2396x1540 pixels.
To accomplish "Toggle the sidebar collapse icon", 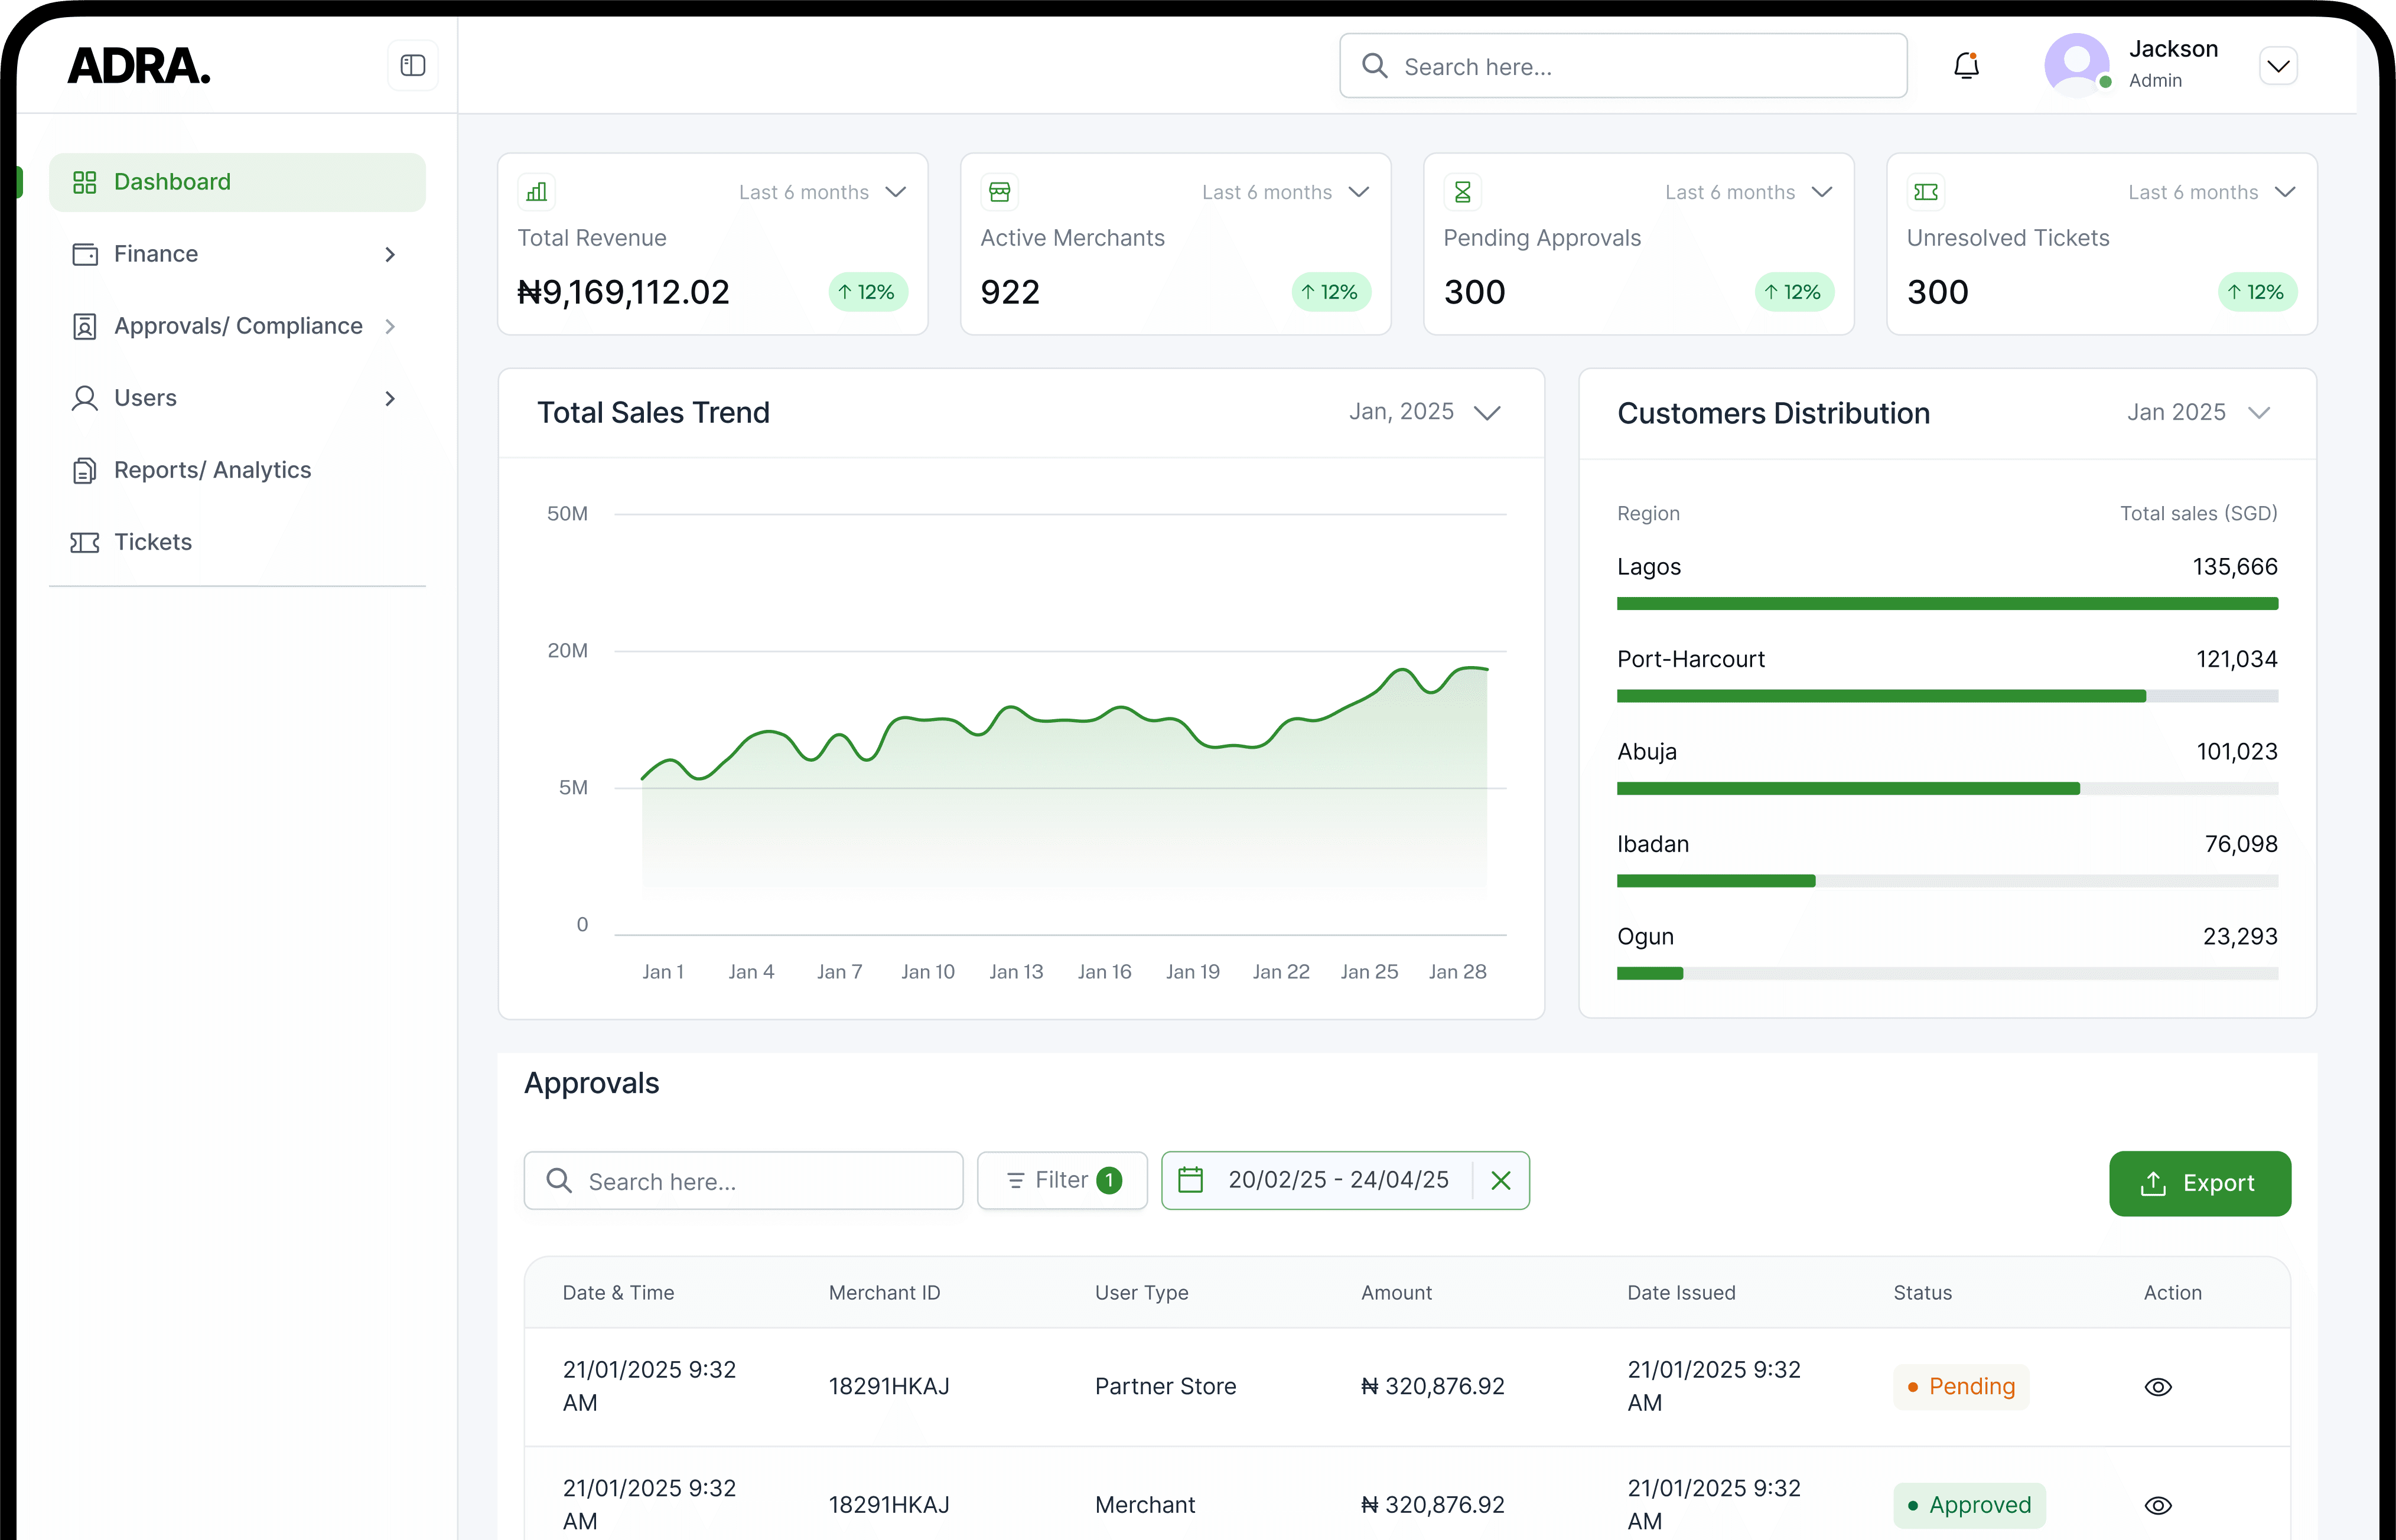I will tap(412, 66).
